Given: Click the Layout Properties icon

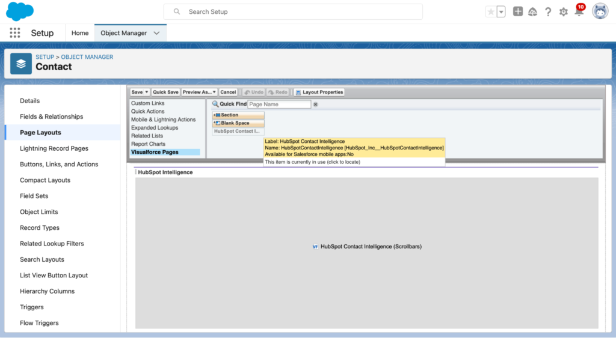Looking at the screenshot, I should 298,92.
